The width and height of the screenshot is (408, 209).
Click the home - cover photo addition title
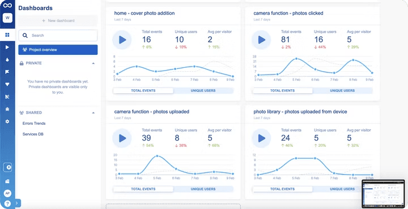[x=144, y=13]
